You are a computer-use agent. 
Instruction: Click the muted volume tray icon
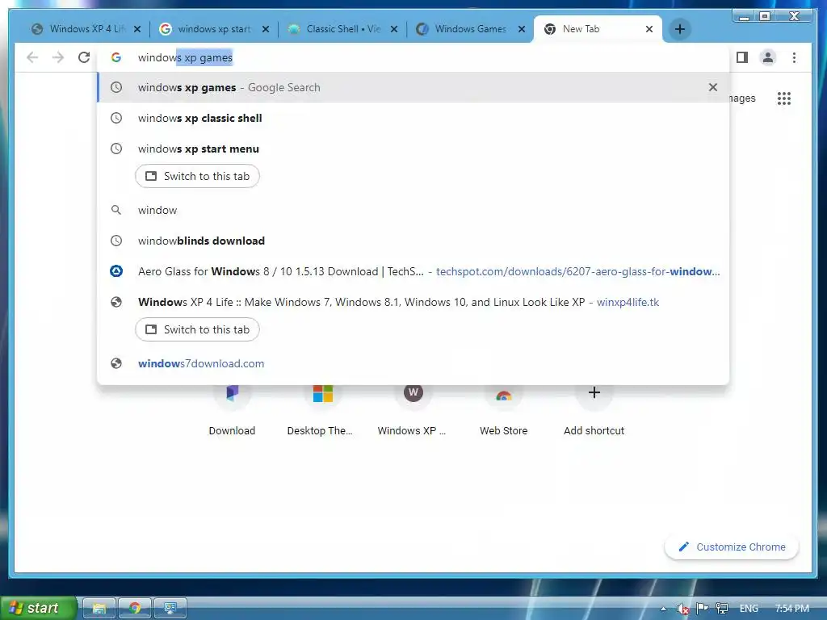682,609
